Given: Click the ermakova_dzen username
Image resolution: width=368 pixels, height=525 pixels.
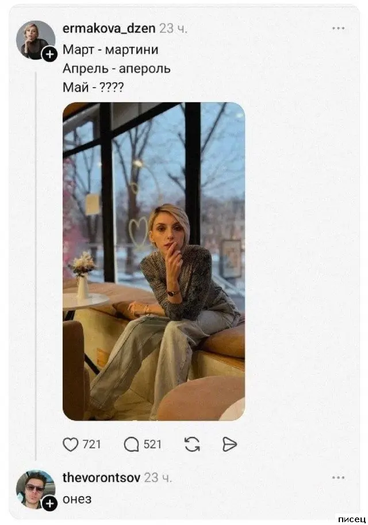Looking at the screenshot, I should (108, 28).
